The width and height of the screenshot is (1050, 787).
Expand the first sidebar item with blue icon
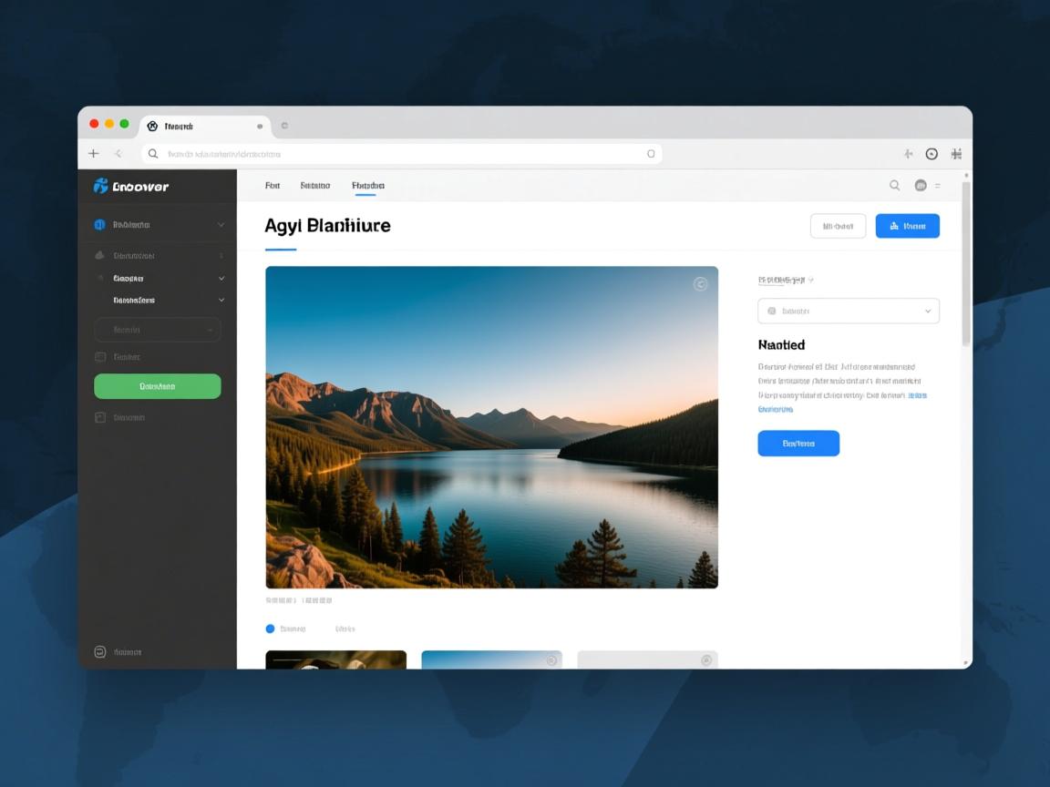pyautogui.click(x=157, y=224)
